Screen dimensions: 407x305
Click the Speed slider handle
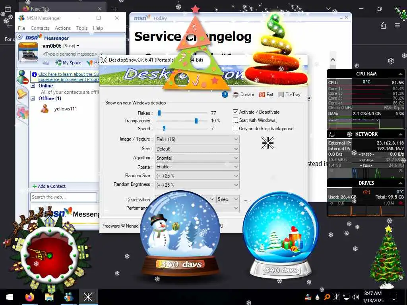(x=164, y=128)
